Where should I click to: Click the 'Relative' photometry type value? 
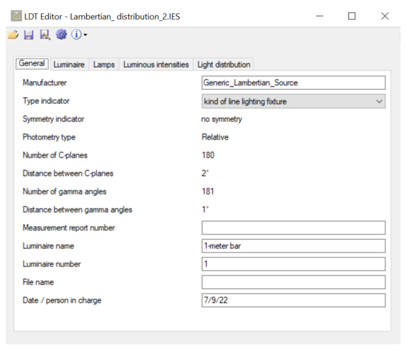(215, 137)
